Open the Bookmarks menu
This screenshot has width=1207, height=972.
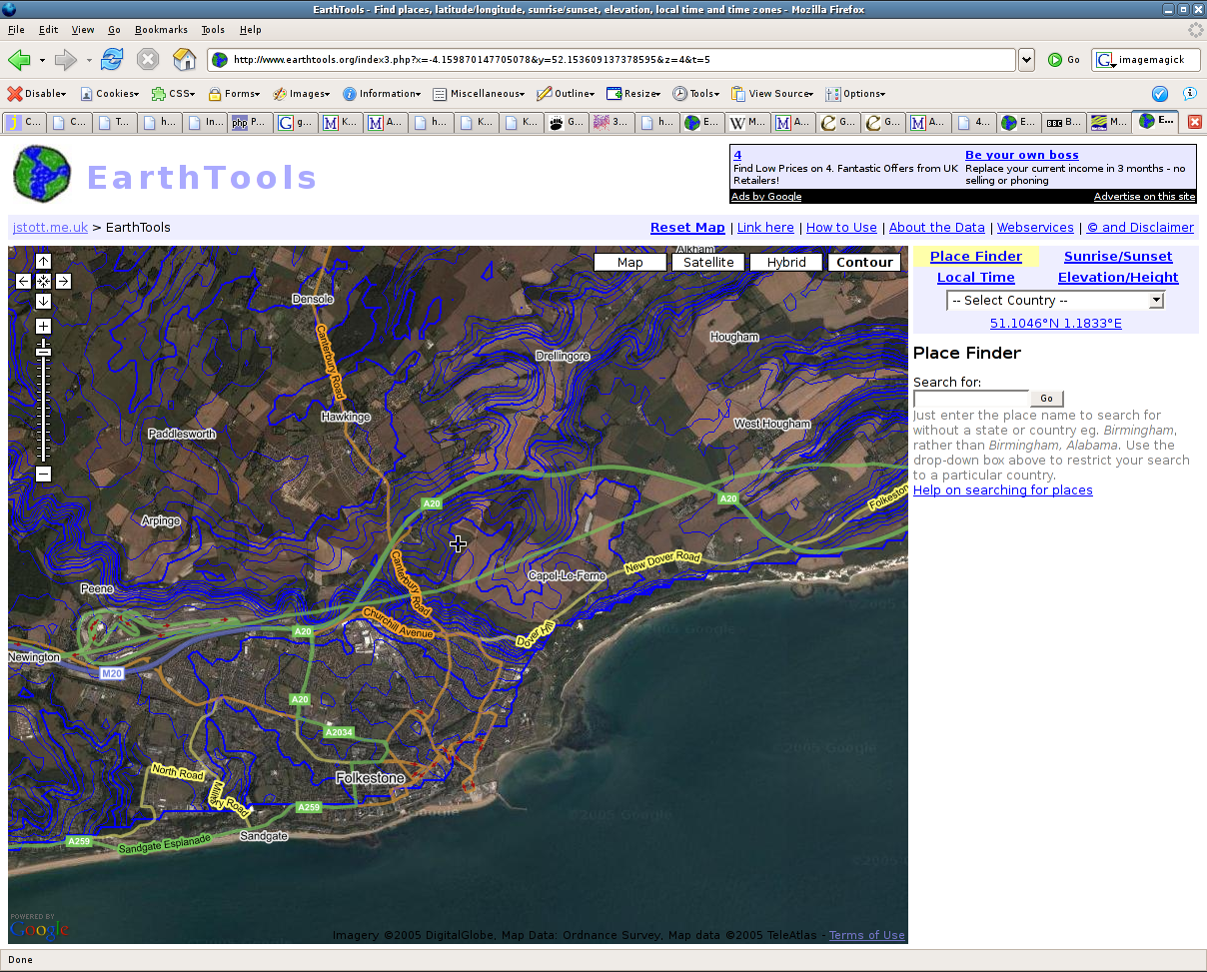[x=162, y=30]
